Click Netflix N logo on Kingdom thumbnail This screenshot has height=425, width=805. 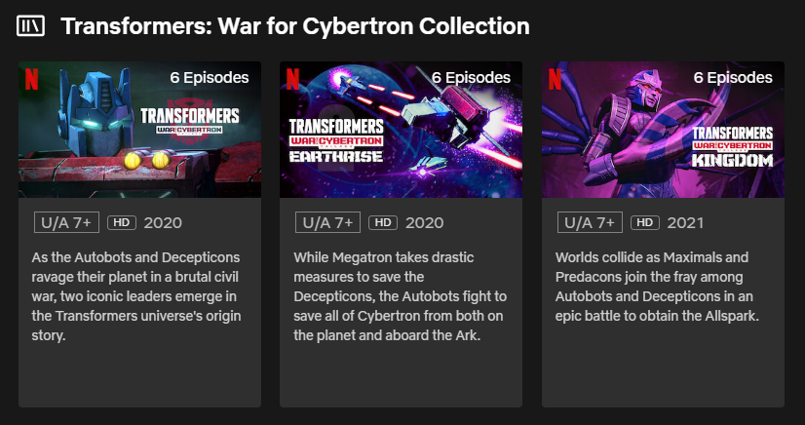(x=555, y=79)
